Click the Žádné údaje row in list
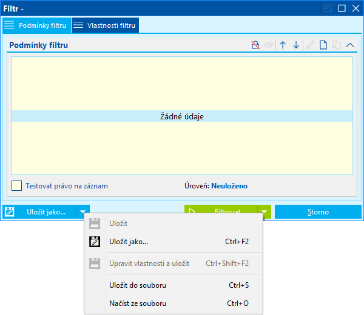The image size is (364, 315). click(182, 116)
